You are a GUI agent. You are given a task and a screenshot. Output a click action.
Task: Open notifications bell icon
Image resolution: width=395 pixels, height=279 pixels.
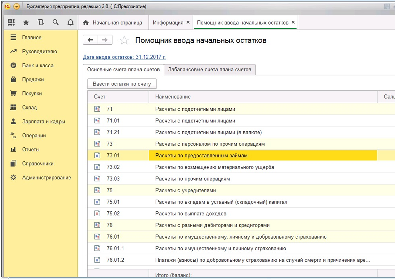click(x=70, y=22)
